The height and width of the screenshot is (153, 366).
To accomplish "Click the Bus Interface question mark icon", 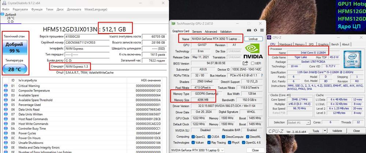I will pyautogui.click(x=262, y=75).
